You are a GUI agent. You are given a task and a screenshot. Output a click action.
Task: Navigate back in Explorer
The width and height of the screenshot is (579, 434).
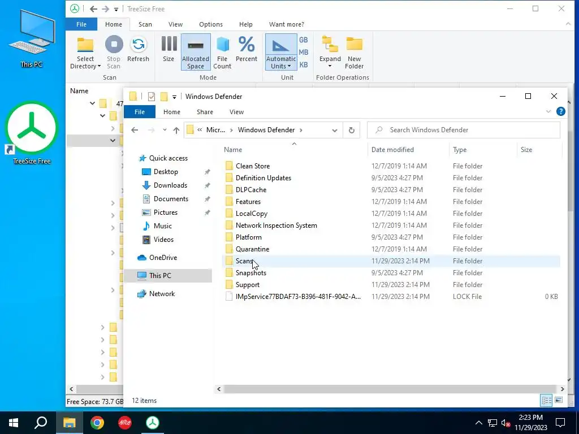tap(135, 130)
